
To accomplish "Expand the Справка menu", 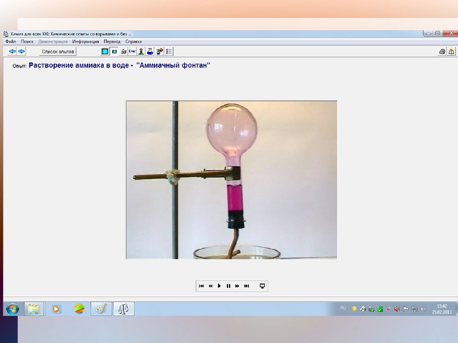I will 133,42.
